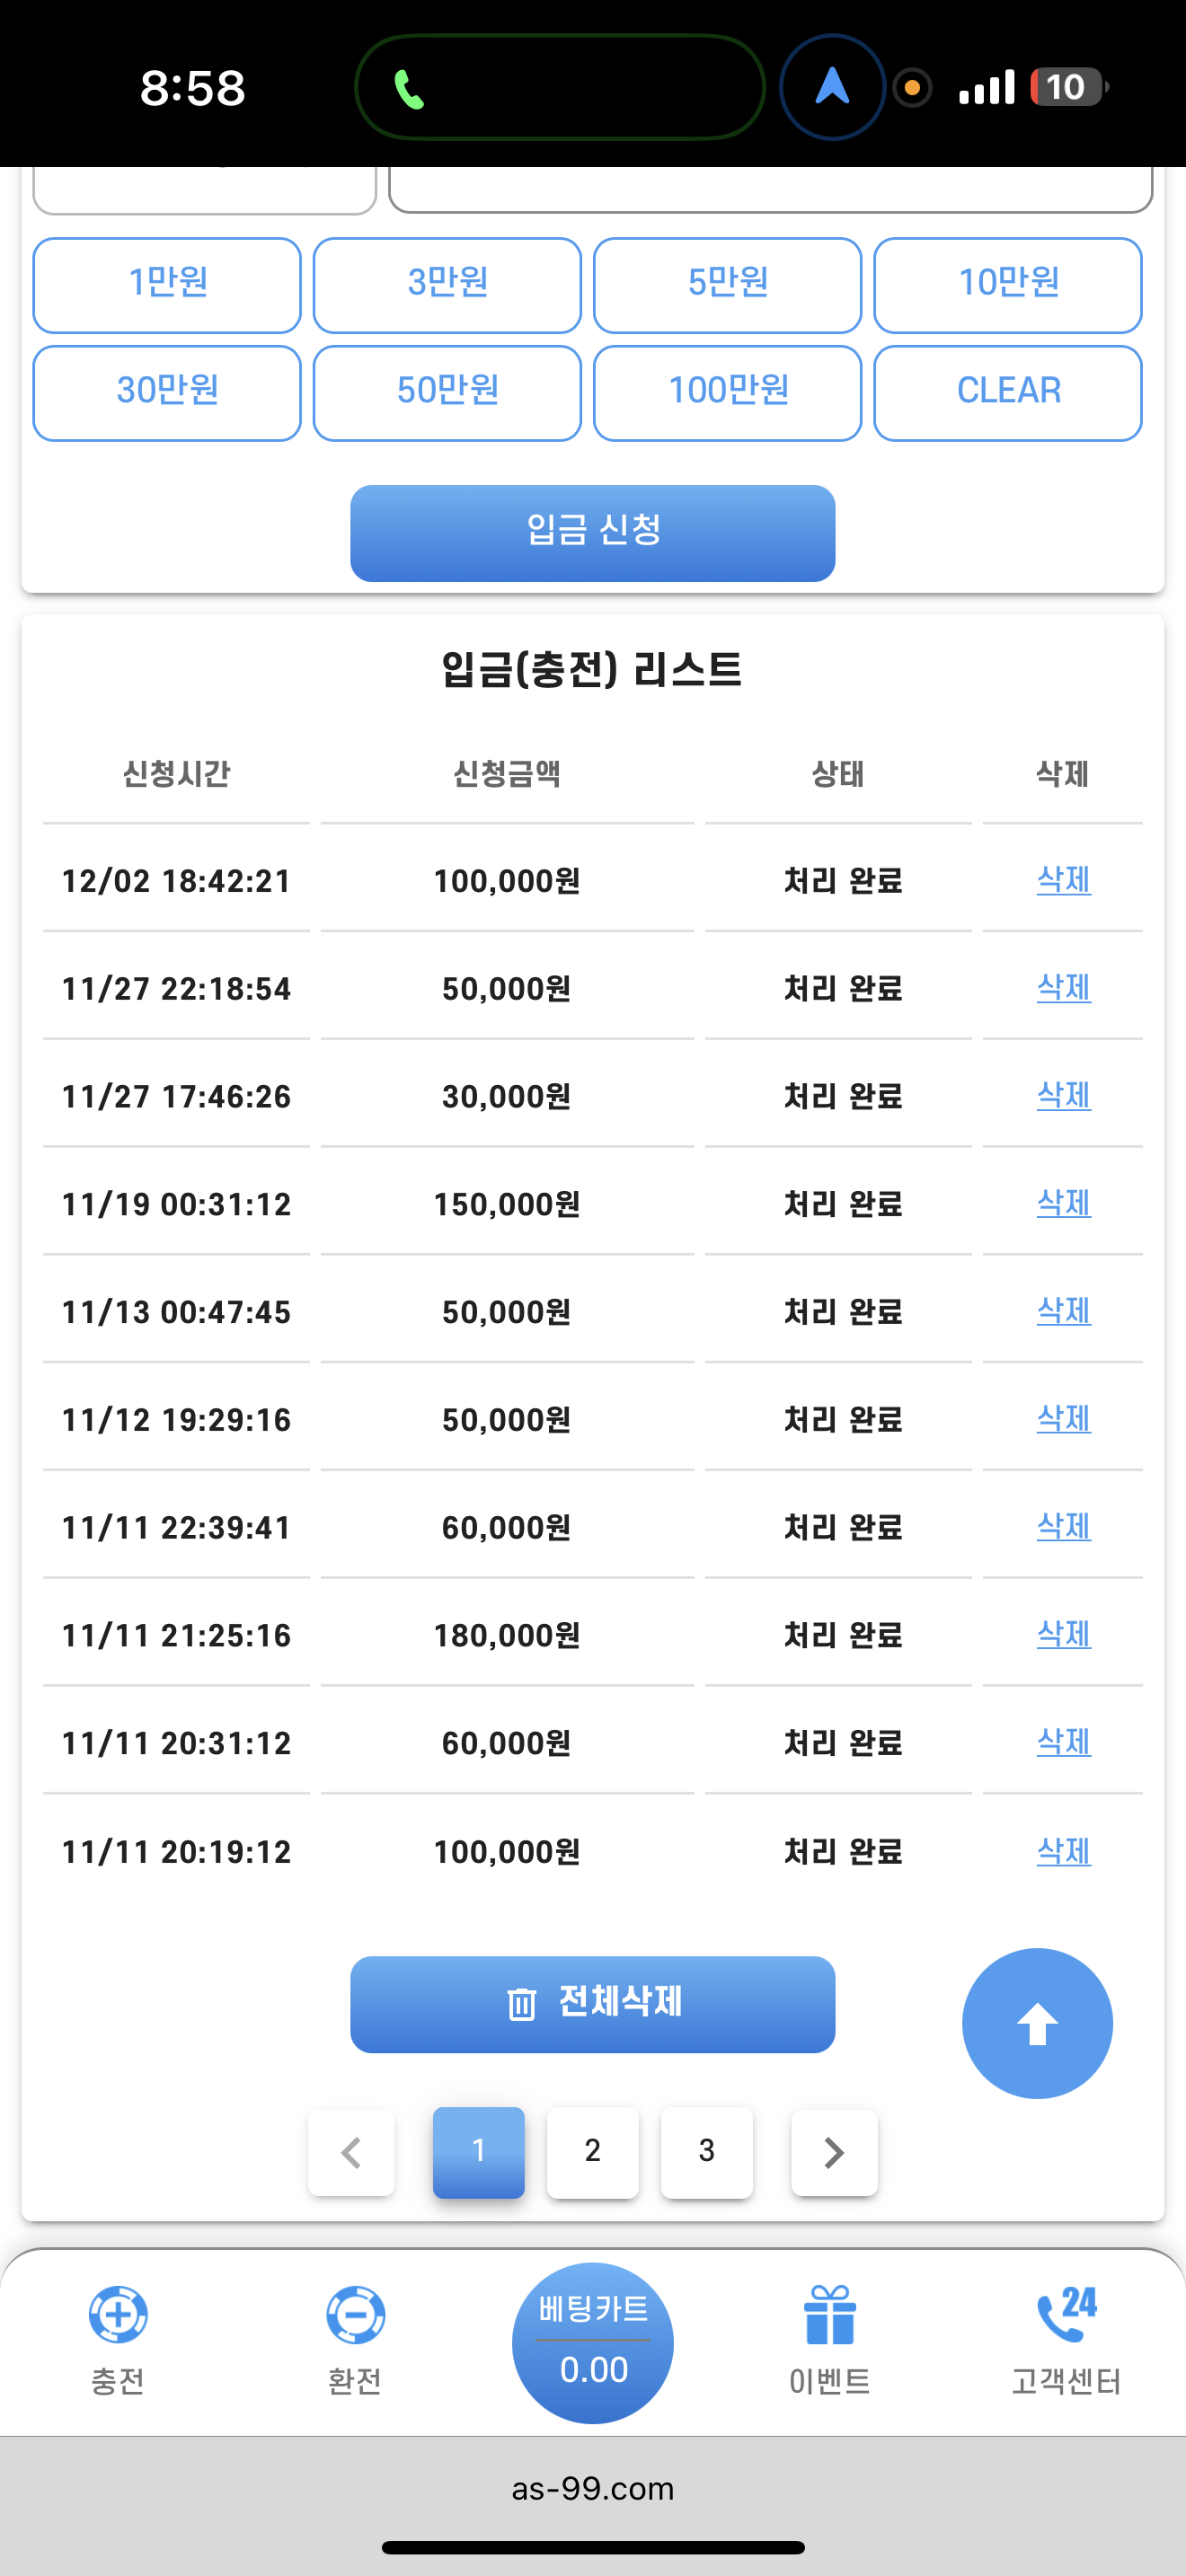The width and height of the screenshot is (1186, 2576).
Task: Switch to page 2
Action: point(593,2152)
